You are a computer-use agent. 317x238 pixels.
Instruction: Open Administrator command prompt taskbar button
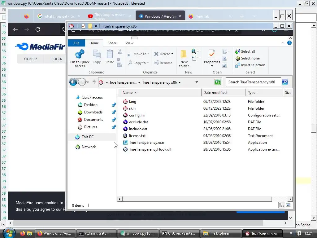click(96, 233)
